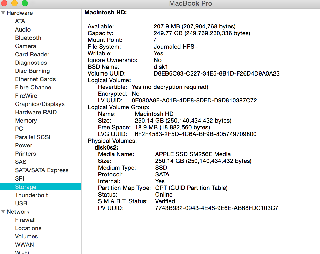Select Power in the sidebar
Viewport: 320px width, 254px height.
pyautogui.click(x=24, y=145)
